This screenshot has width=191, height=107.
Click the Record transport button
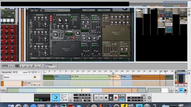point(115,98)
